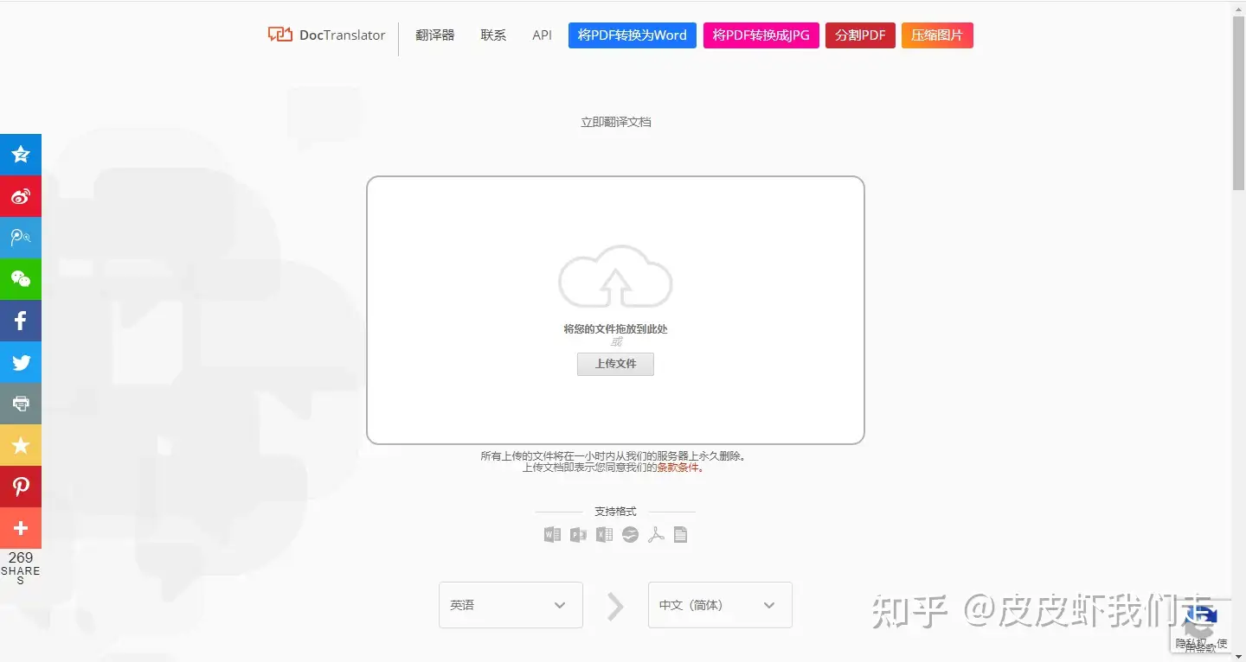Share the page to Weibo
Viewport: 1246px width, 662px height.
pos(21,196)
